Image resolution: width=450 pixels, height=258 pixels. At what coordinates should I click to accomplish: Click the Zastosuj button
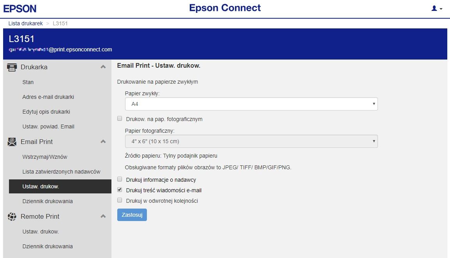pos(132,215)
